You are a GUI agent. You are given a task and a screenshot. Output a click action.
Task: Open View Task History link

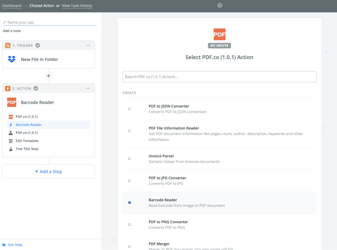click(77, 6)
